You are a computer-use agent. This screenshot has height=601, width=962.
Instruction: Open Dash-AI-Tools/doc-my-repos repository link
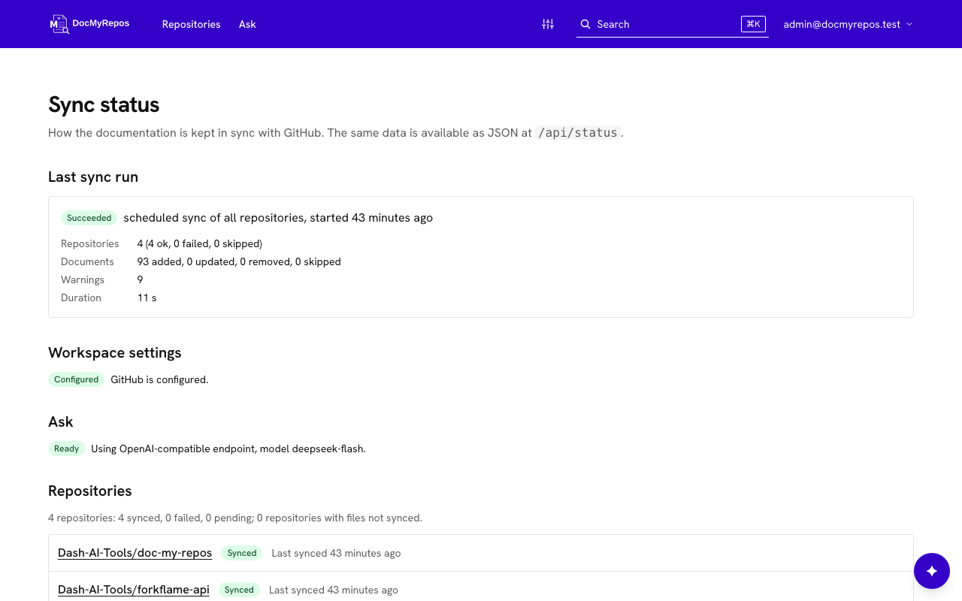coord(135,553)
